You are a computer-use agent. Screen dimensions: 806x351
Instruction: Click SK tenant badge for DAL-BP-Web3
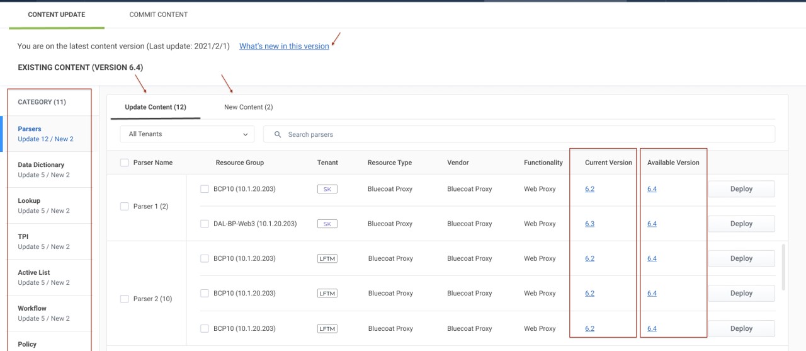tap(327, 224)
